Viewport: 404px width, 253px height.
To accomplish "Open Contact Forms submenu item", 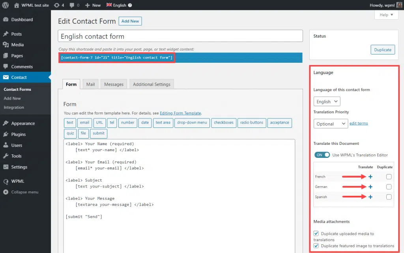I will point(17,90).
